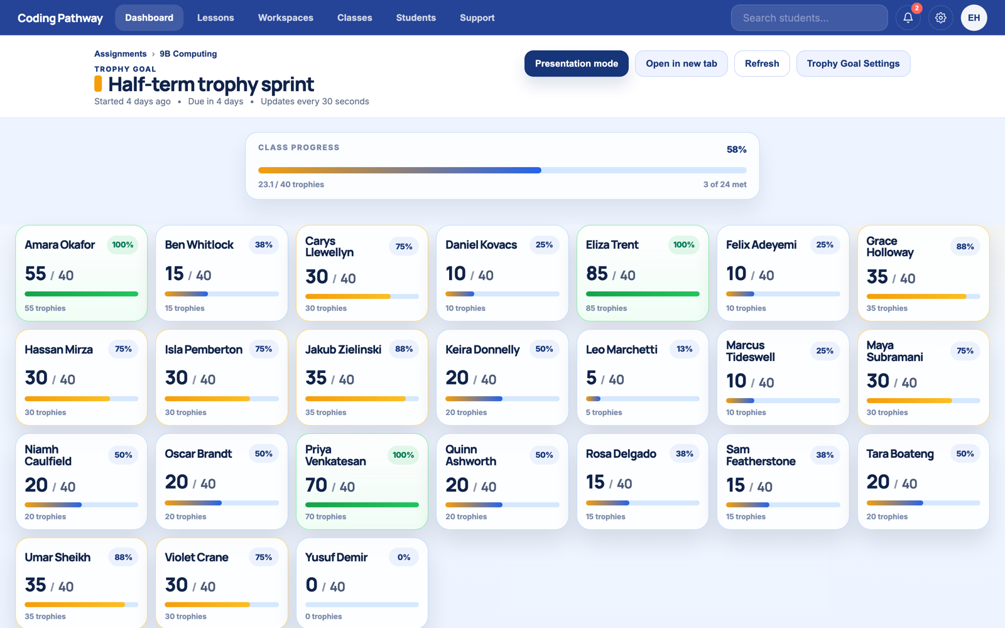
Task: Go to the Students tab
Action: point(416,18)
